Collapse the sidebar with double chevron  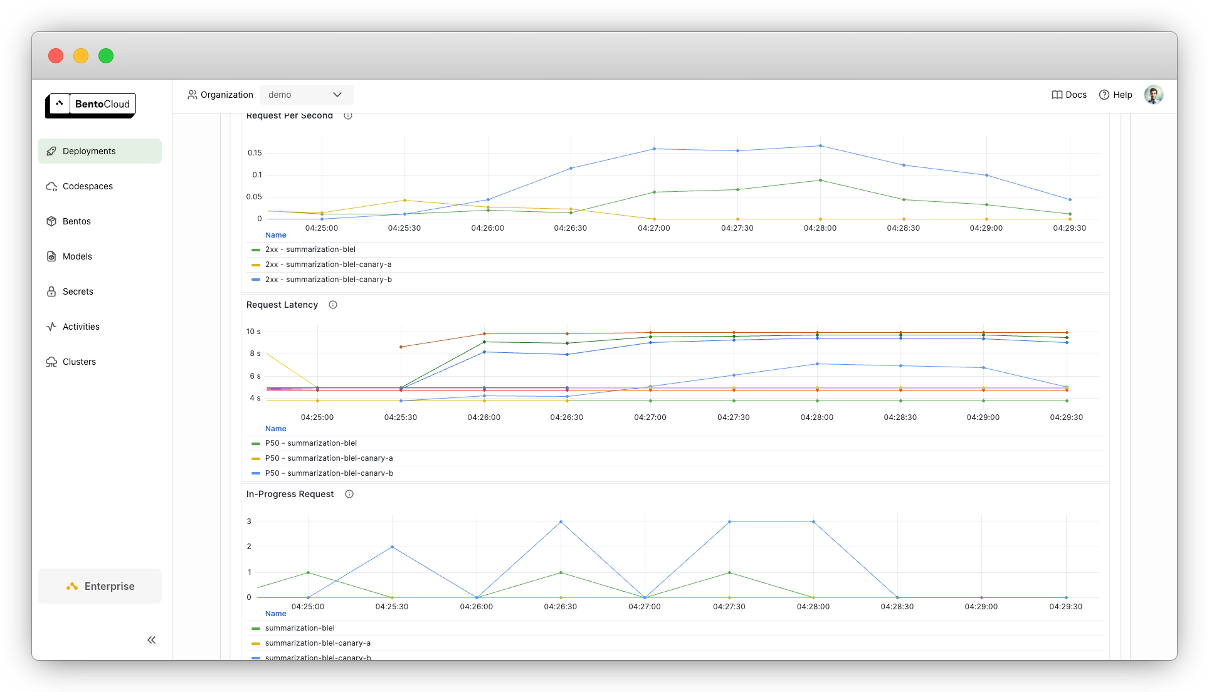[x=151, y=640]
